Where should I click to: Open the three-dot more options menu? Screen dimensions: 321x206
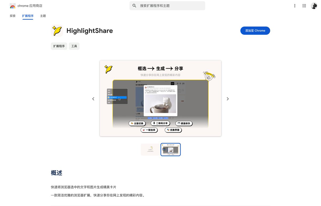295,6
